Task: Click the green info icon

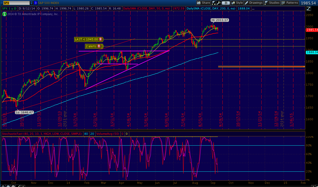Action: click(4, 14)
